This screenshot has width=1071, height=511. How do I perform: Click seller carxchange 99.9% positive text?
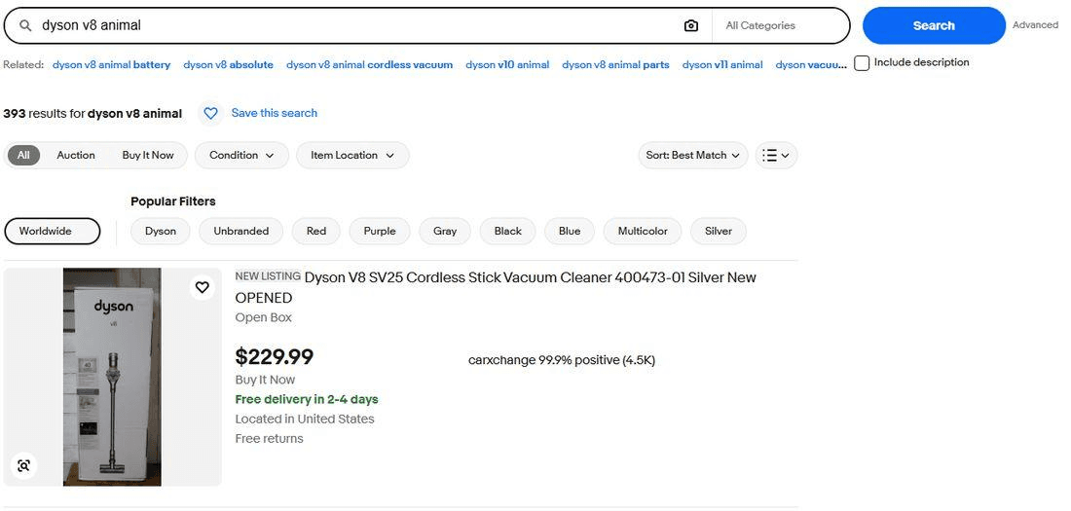[562, 360]
